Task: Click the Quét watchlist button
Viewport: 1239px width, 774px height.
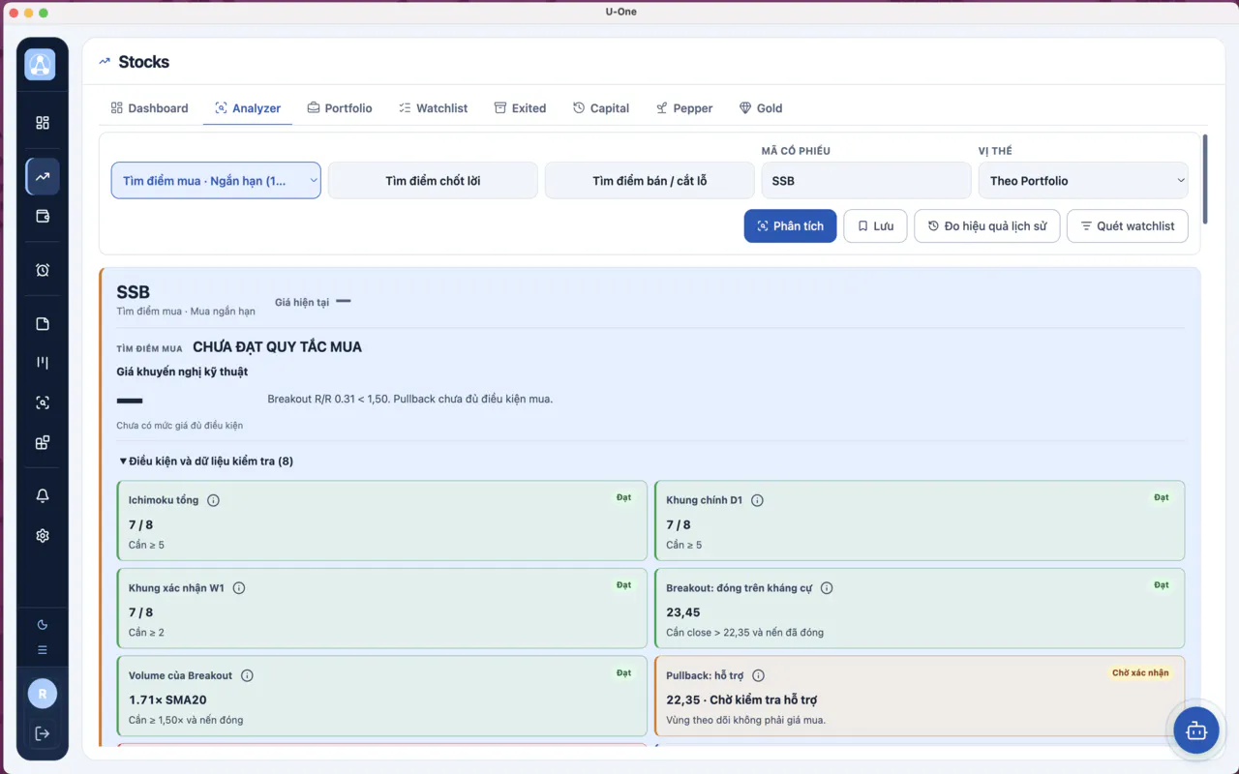Action: pyautogui.click(x=1128, y=226)
